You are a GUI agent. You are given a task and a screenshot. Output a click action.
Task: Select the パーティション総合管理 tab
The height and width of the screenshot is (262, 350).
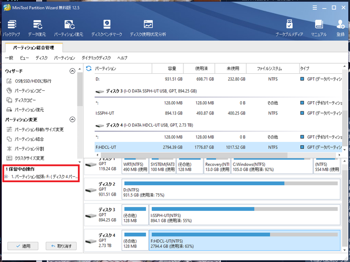tap(34, 48)
